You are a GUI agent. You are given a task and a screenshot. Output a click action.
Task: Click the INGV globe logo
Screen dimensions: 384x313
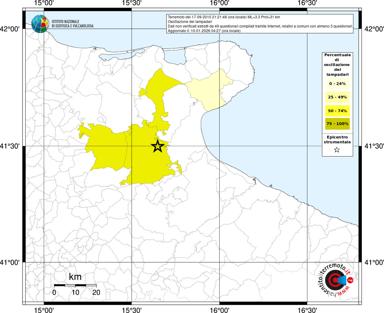(x=40, y=24)
